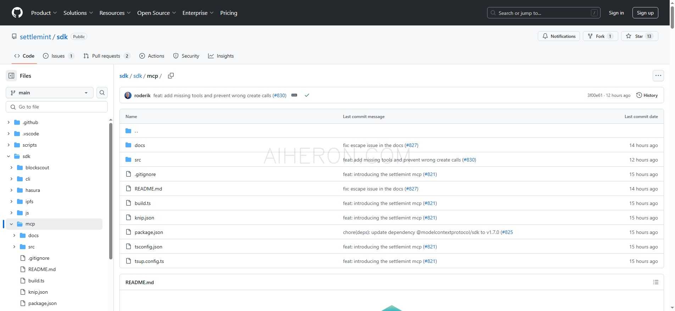Collapse the Files side panel icon
Viewport: 675px width, 311px height.
pos(11,76)
